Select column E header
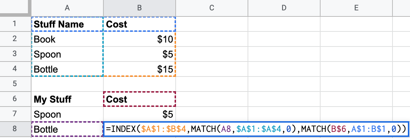Image resolution: width=410 pixels, height=138 pixels. (356, 8)
